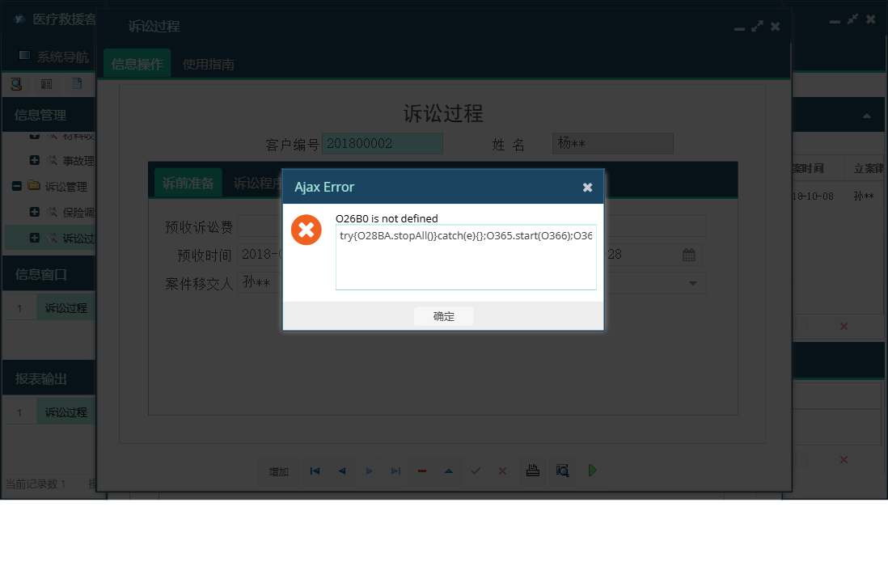Viewport: 888px width, 570px height.
Task: Cancel editing with the red X icon
Action: [501, 471]
